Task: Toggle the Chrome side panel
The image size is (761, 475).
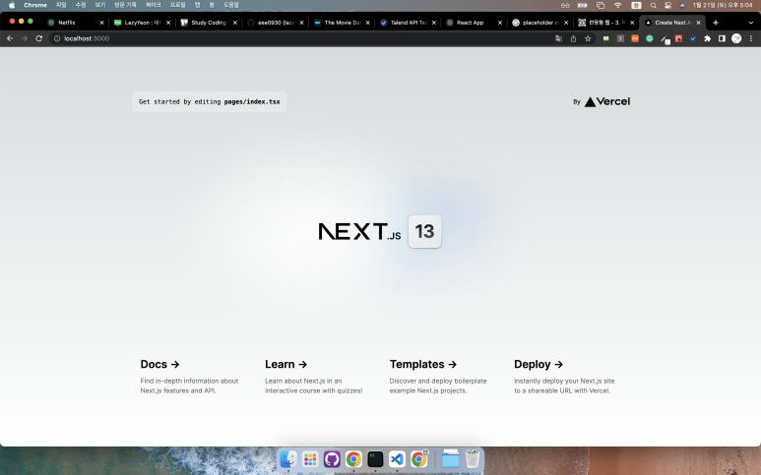Action: (x=722, y=38)
